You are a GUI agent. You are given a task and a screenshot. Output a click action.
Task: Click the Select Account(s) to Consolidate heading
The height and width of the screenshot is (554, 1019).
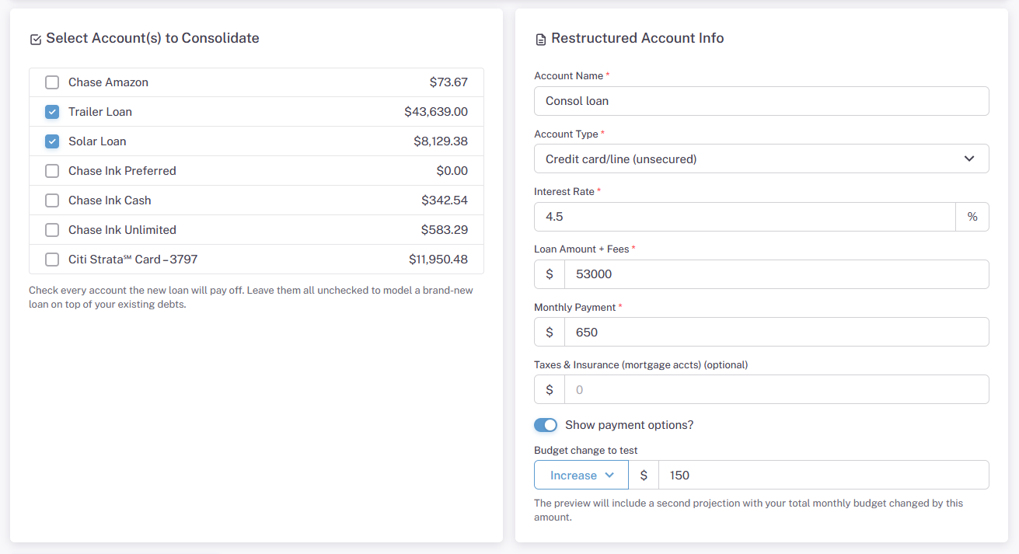tap(152, 38)
